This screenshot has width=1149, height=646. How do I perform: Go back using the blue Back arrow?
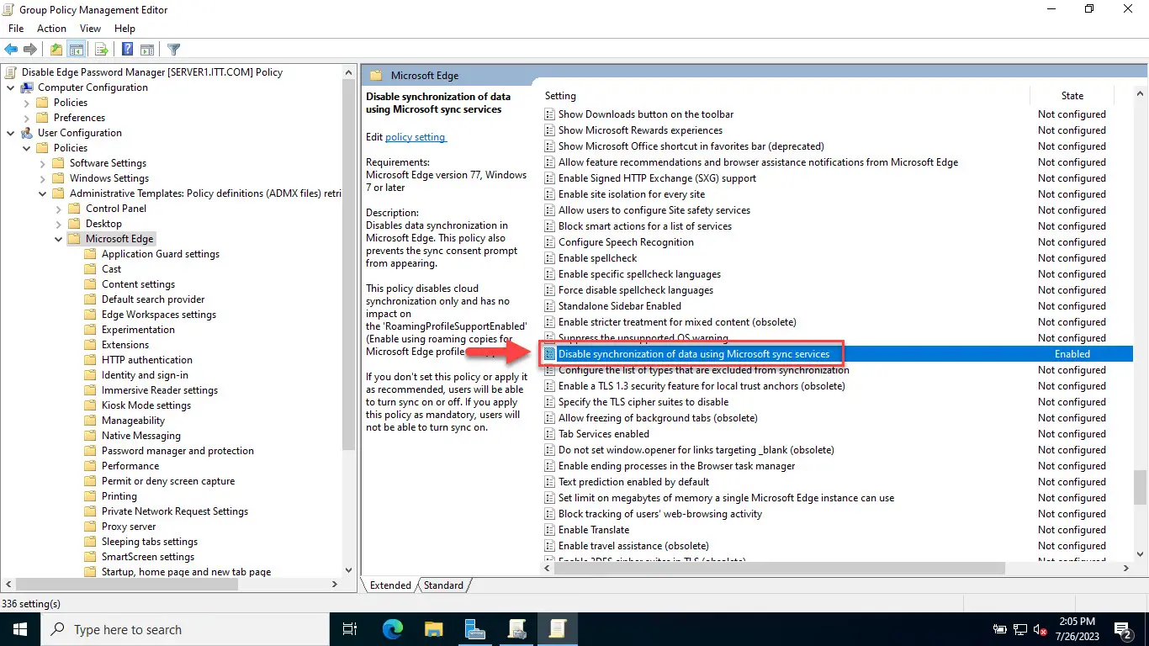pos(11,50)
